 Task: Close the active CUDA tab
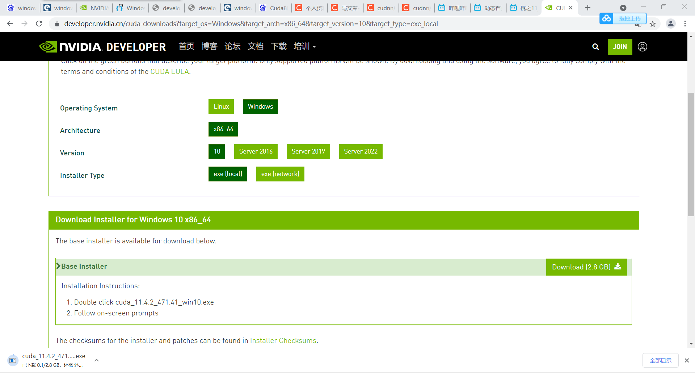(x=570, y=8)
